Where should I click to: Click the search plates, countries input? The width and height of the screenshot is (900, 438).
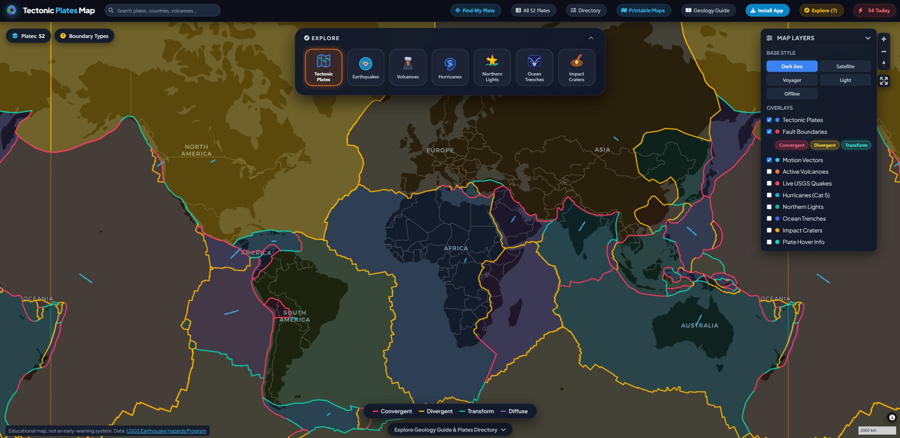point(162,10)
